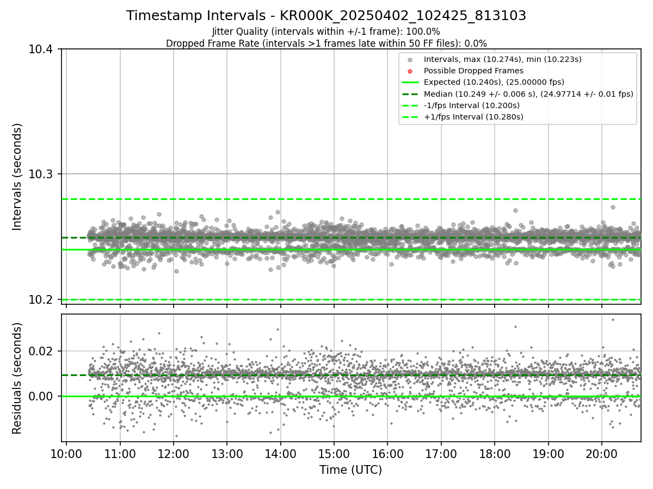This screenshot has height=489, width=653.
Task: Select legend entry '-1/fps Interval (10.200s)'
Action: click(471, 105)
